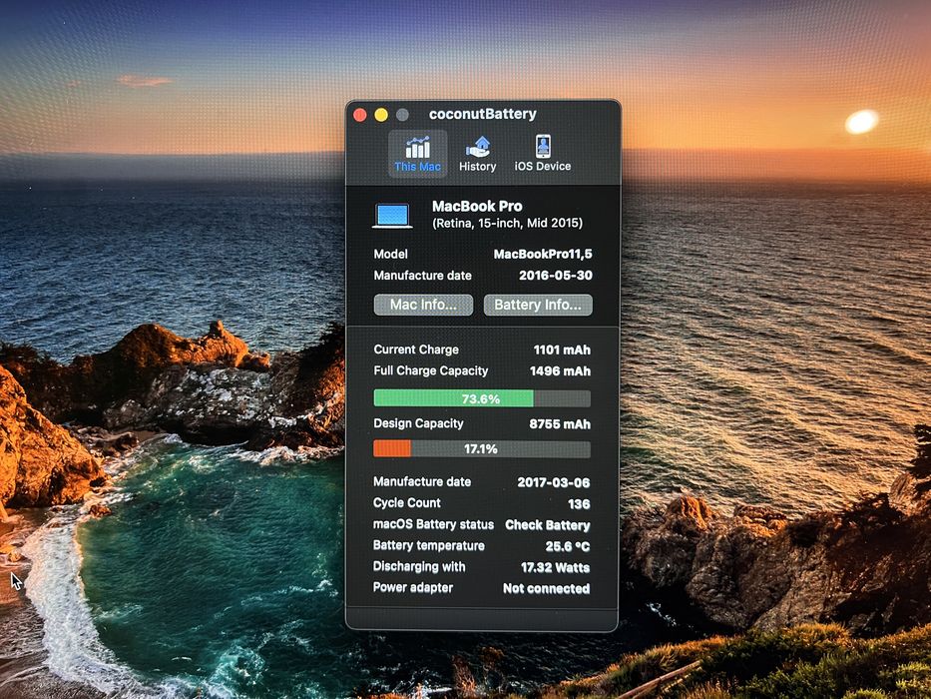Minimize coconutBattery with the yellow button

pos(381,115)
